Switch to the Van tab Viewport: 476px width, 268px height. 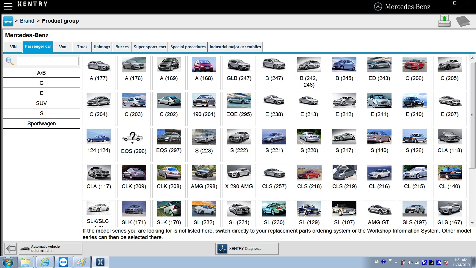63,47
